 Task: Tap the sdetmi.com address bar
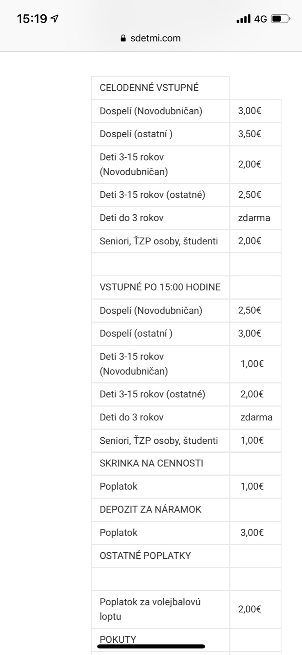[x=155, y=38]
